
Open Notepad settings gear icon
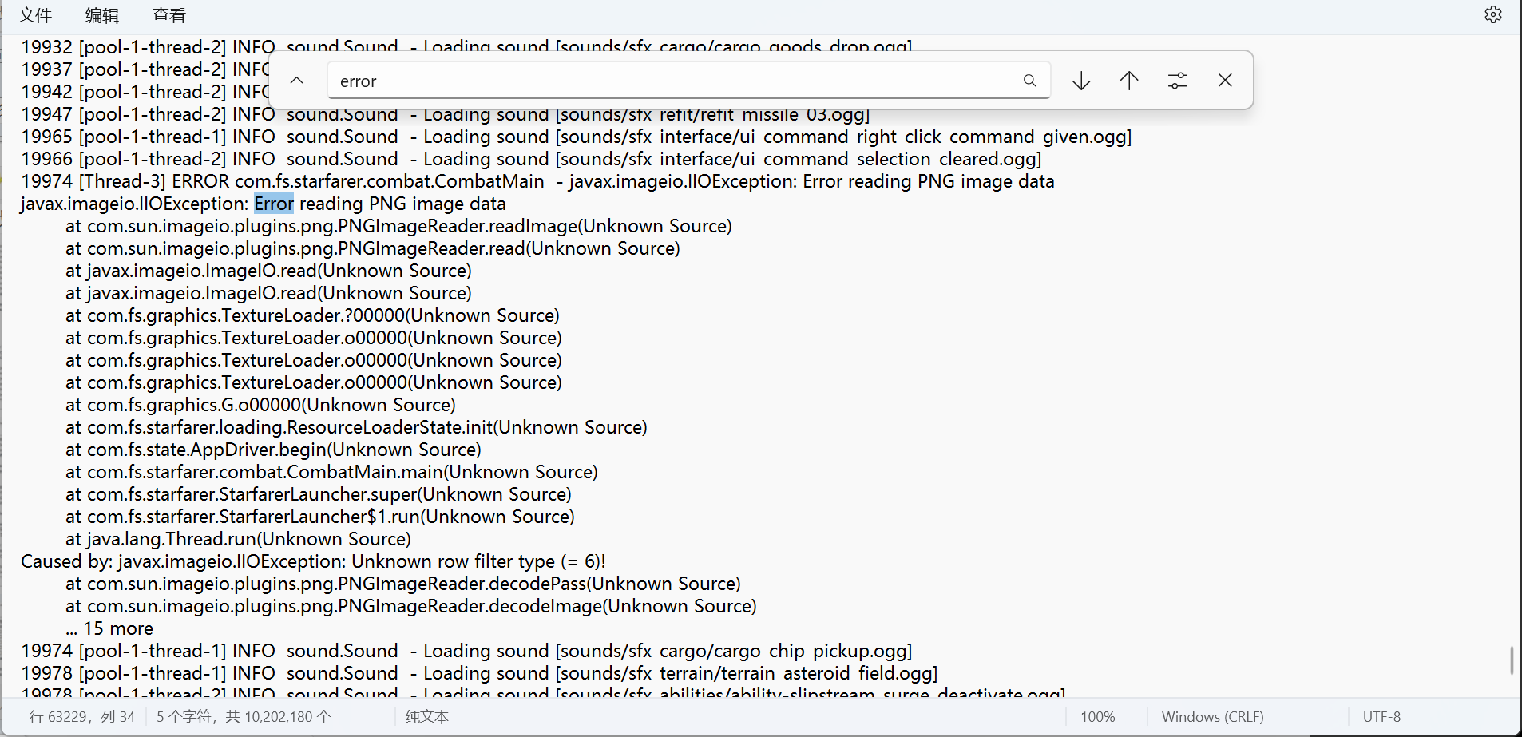tap(1492, 15)
